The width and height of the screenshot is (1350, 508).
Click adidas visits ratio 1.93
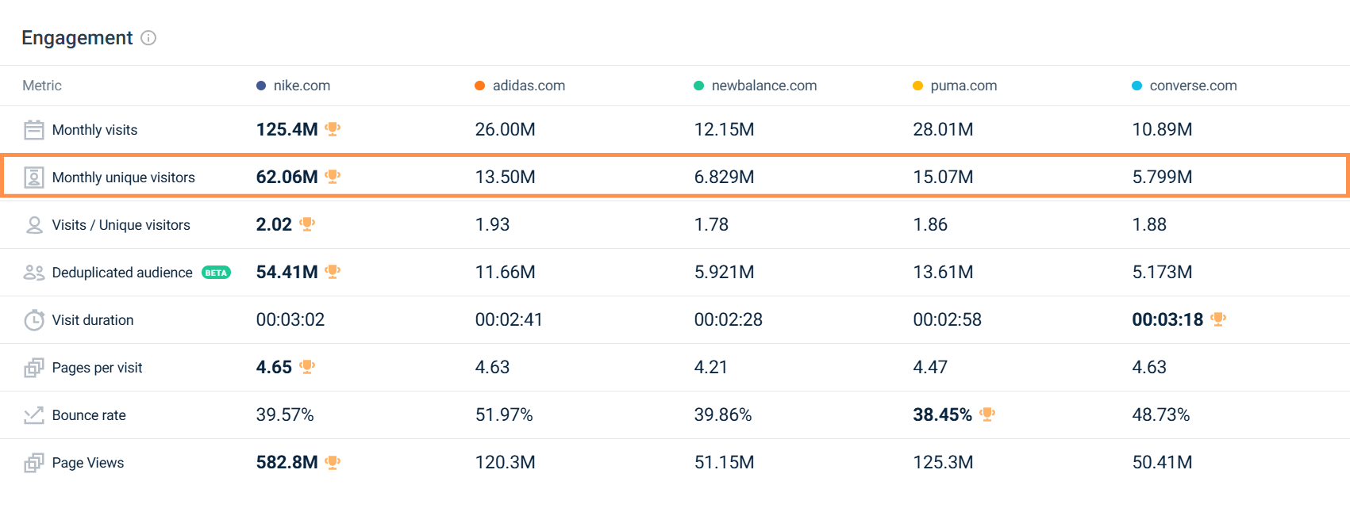[x=492, y=224]
